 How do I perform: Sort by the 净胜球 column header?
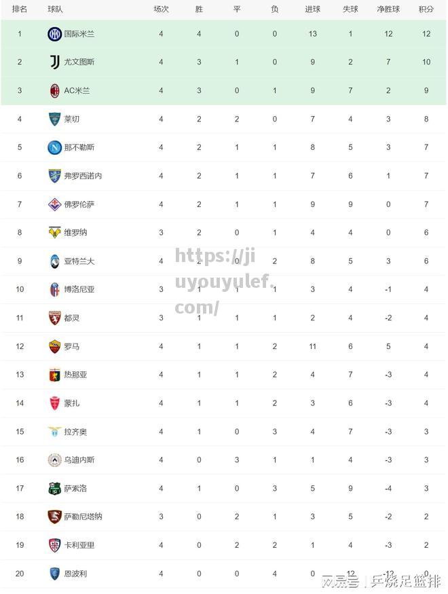pyautogui.click(x=388, y=9)
